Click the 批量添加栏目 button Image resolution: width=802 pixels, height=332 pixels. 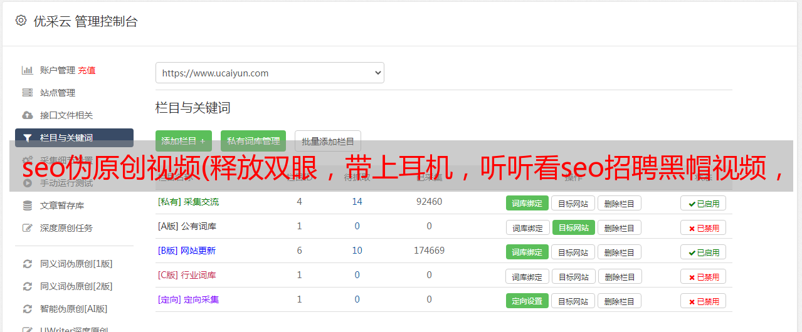pyautogui.click(x=328, y=141)
